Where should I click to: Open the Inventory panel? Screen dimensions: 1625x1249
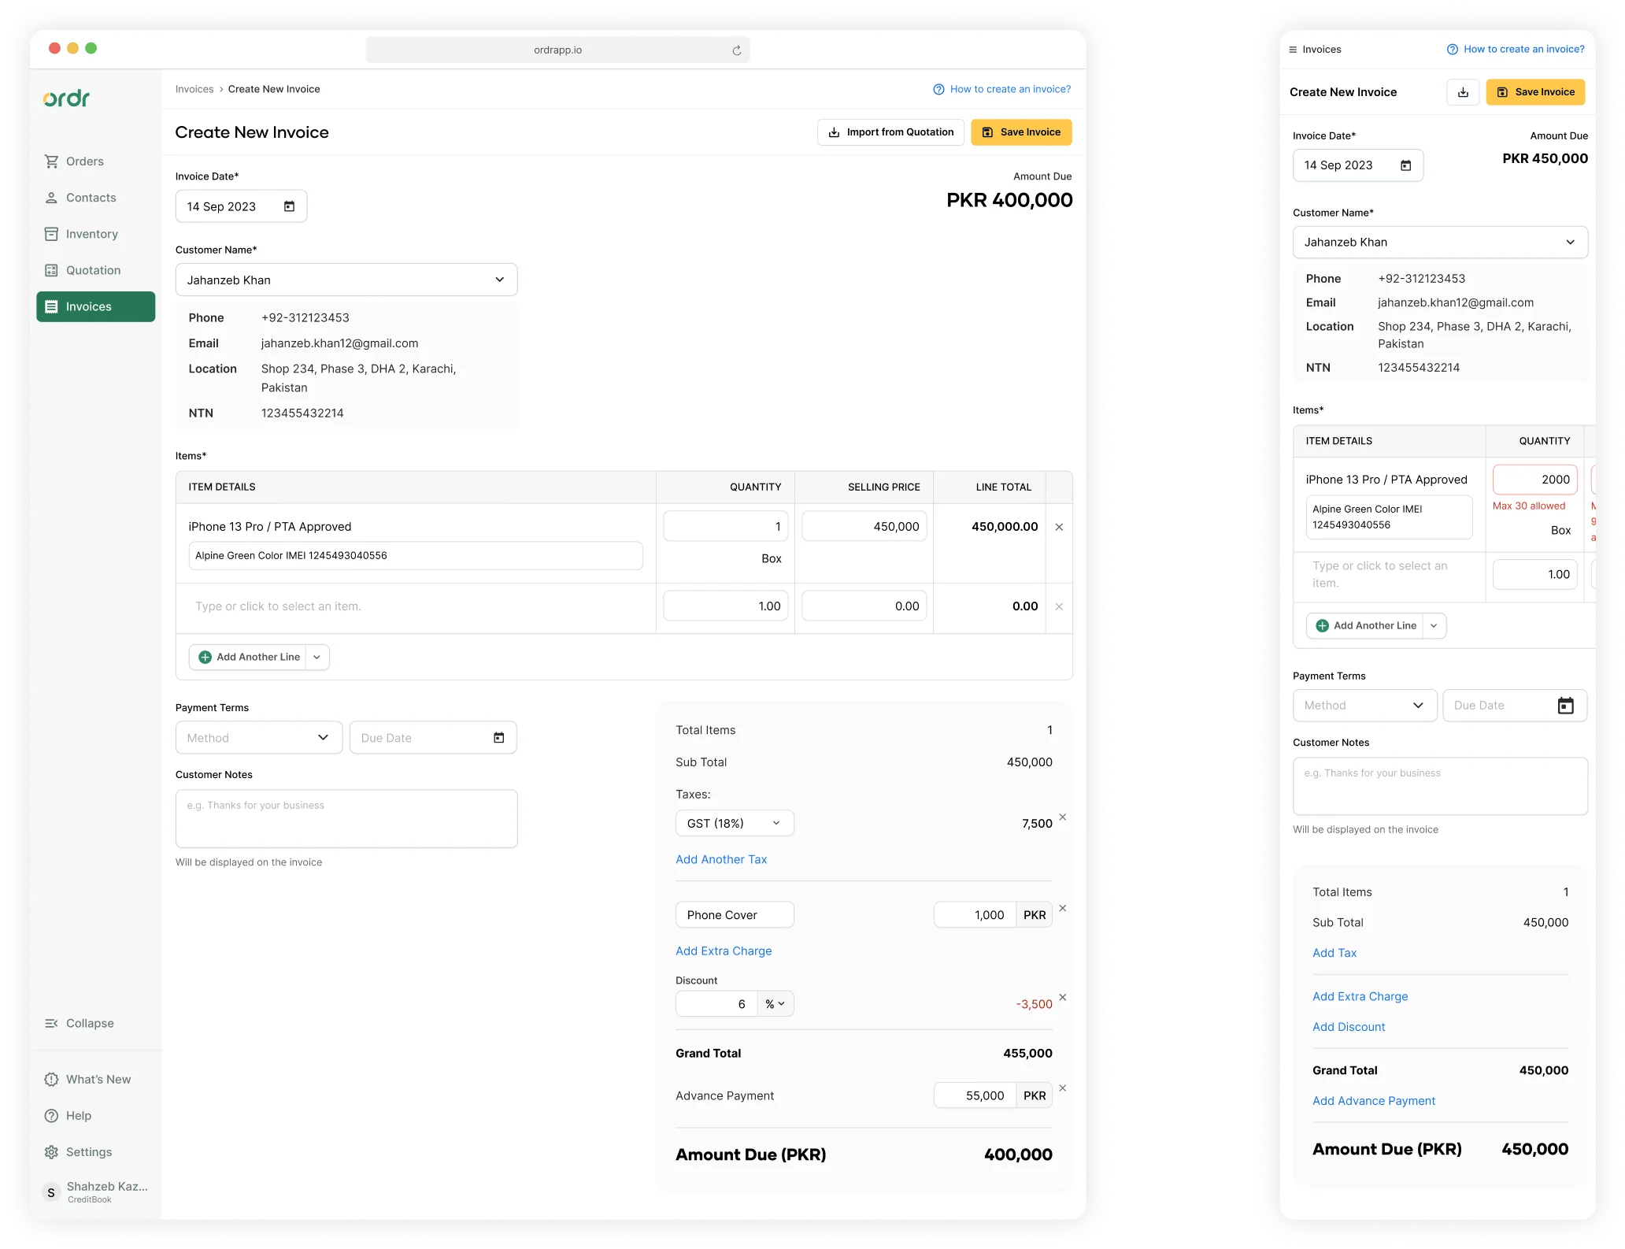coord(52,233)
